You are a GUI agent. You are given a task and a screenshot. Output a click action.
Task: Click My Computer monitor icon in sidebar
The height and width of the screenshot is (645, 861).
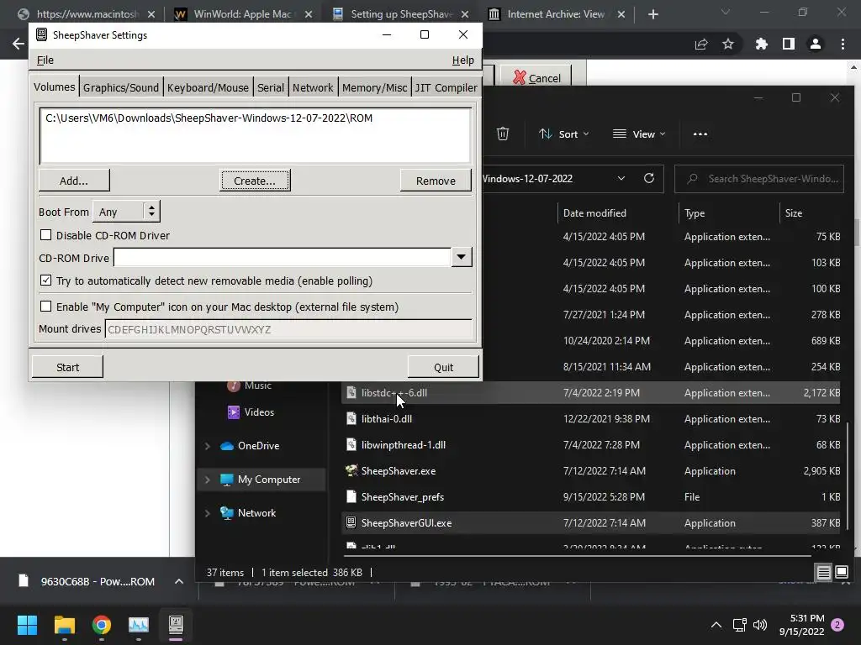[x=227, y=480]
